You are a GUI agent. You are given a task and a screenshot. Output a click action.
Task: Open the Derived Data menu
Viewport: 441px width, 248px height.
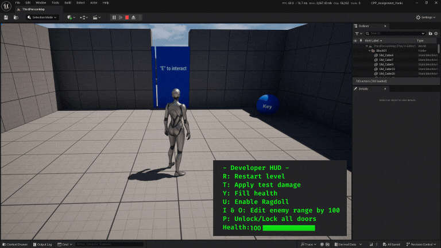coord(348,245)
